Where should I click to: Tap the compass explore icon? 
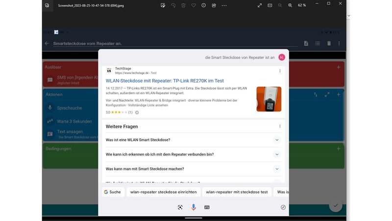pyautogui.click(x=283, y=207)
